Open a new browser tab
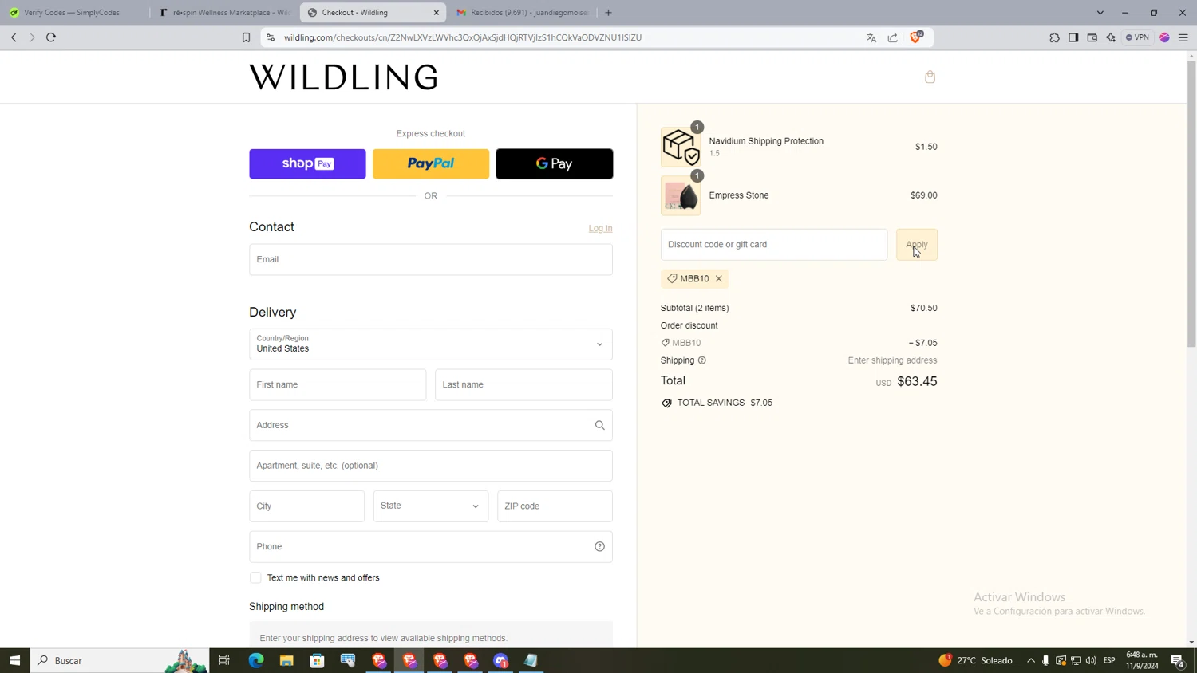The image size is (1197, 673). tap(608, 13)
